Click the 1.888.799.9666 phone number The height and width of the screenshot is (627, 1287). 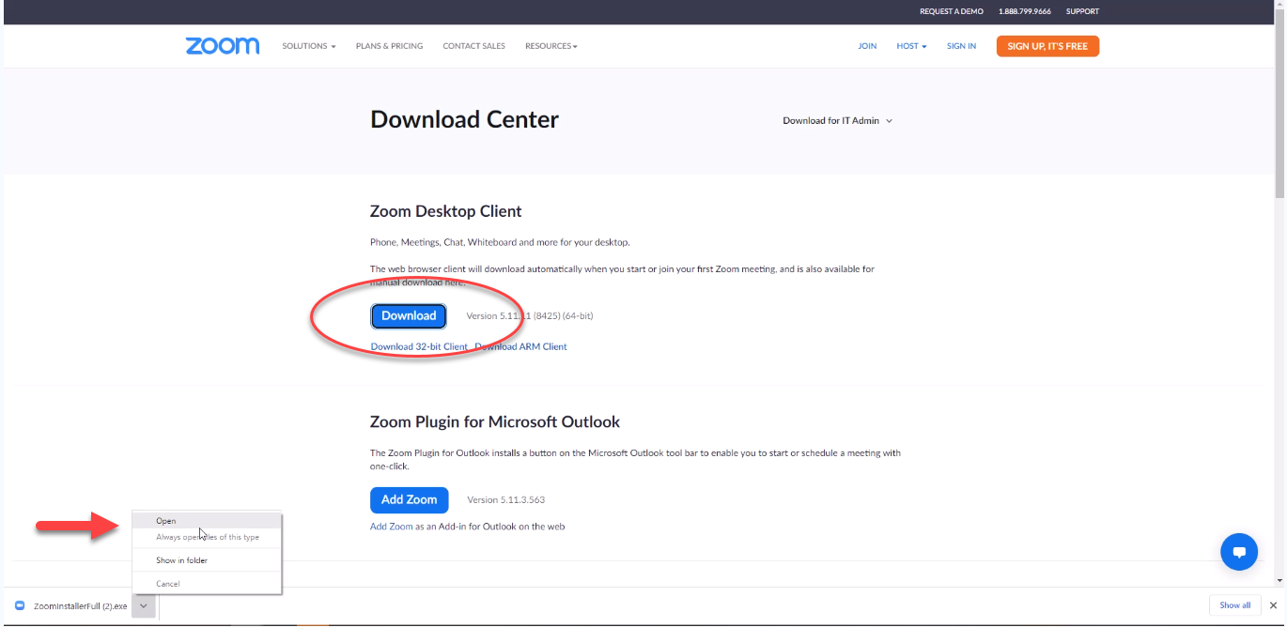coord(1025,12)
